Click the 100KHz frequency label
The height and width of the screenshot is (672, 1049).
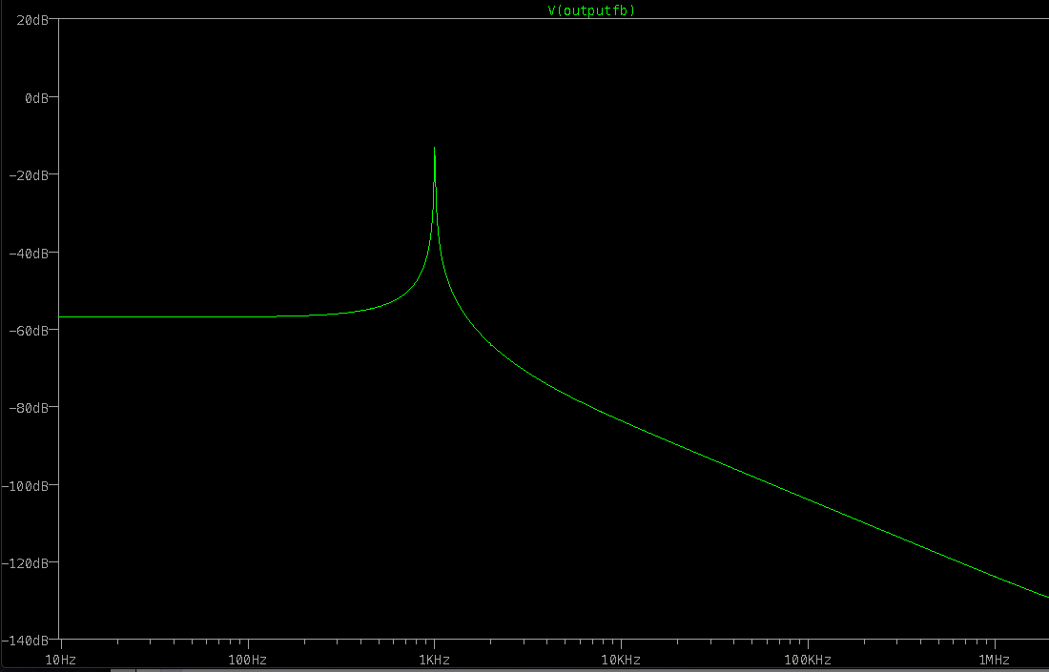[808, 660]
